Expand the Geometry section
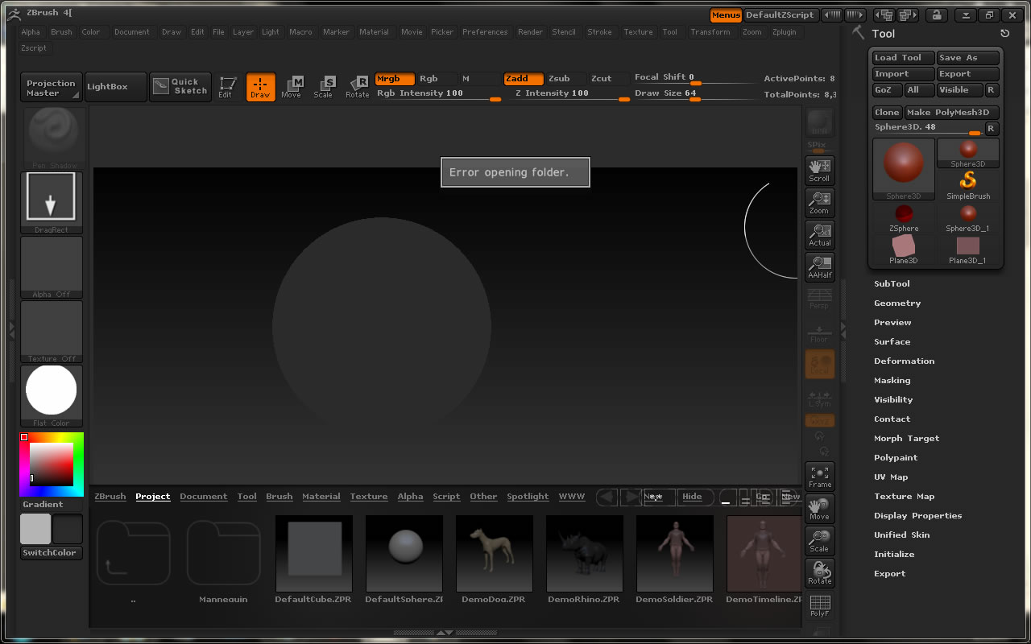 [x=896, y=303]
